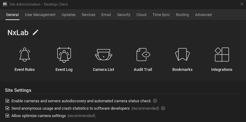Click help icon next to autodiscovery setting
246x122 pixels.
click(x=155, y=101)
